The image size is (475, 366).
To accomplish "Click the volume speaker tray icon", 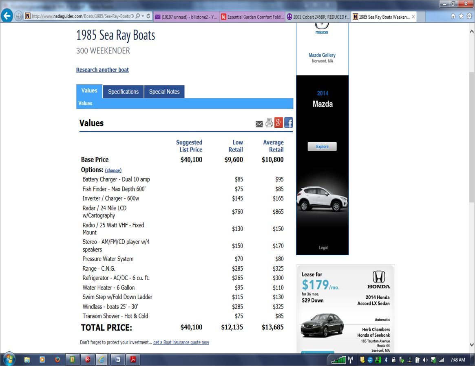I will 425,359.
